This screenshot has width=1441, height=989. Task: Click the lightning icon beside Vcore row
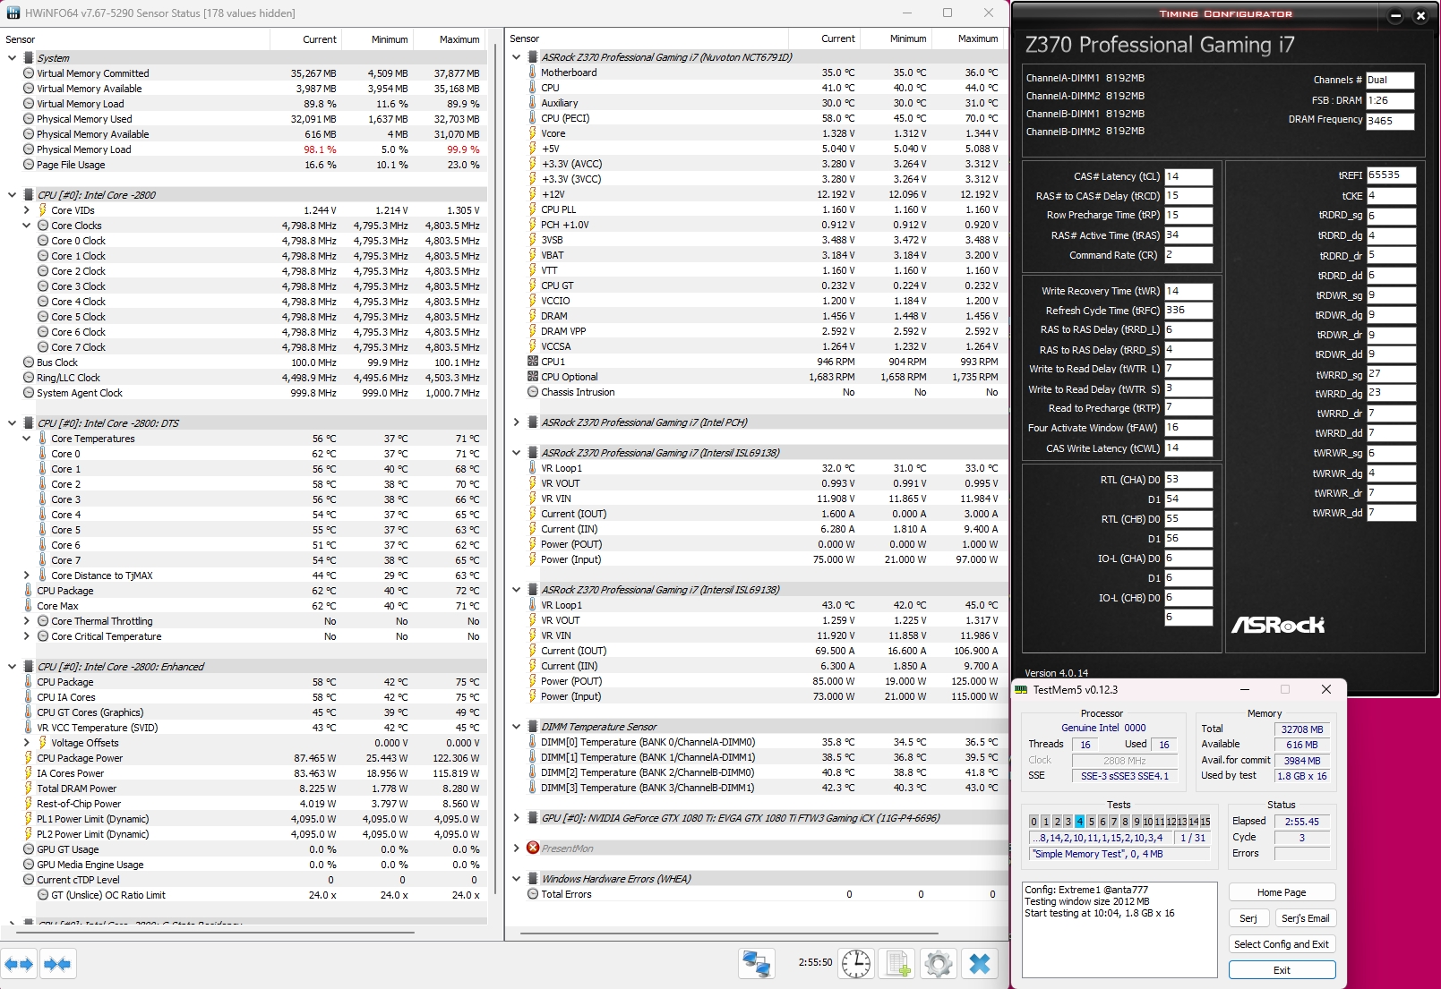click(533, 133)
